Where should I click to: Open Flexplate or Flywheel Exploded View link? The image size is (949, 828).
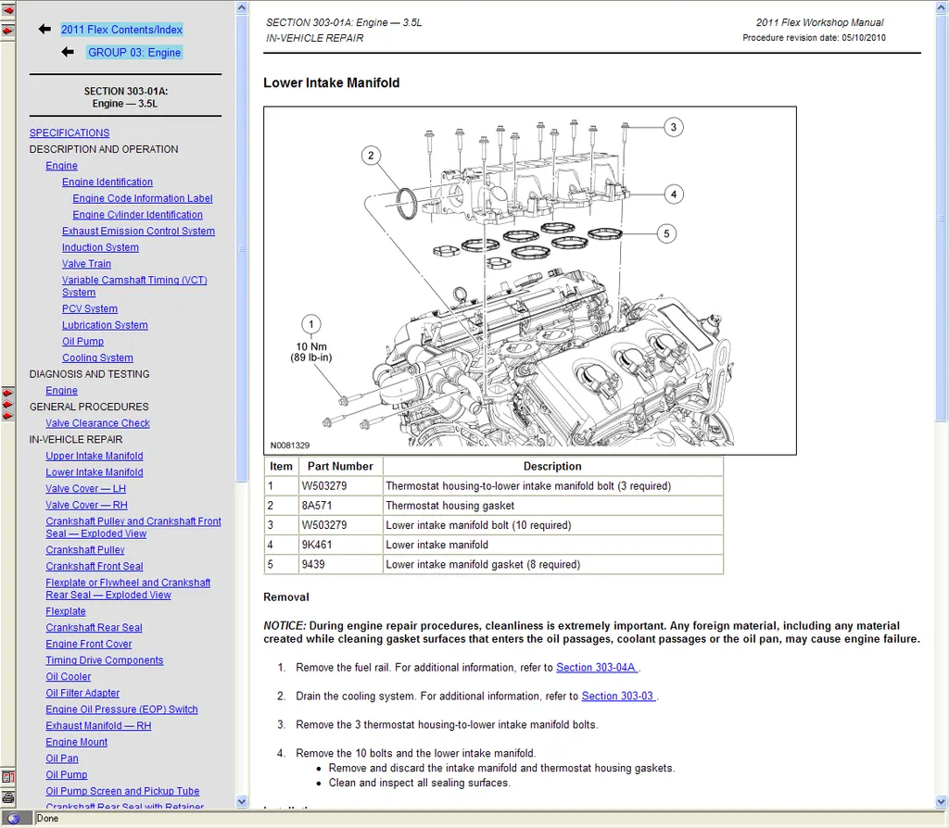point(128,588)
